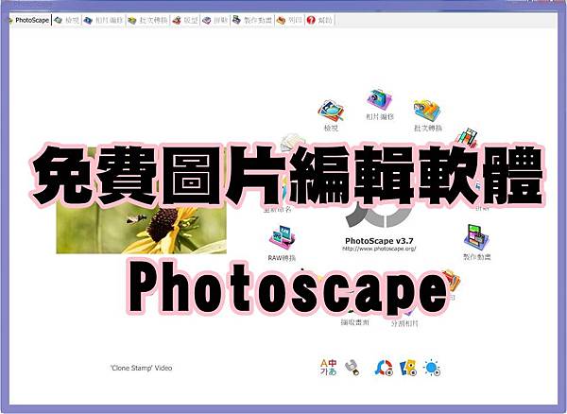Click the language selection A中 icon
Viewport: 567px width, 414px height.
[x=328, y=367]
